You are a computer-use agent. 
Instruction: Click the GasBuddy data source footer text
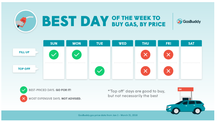click(x=108, y=115)
